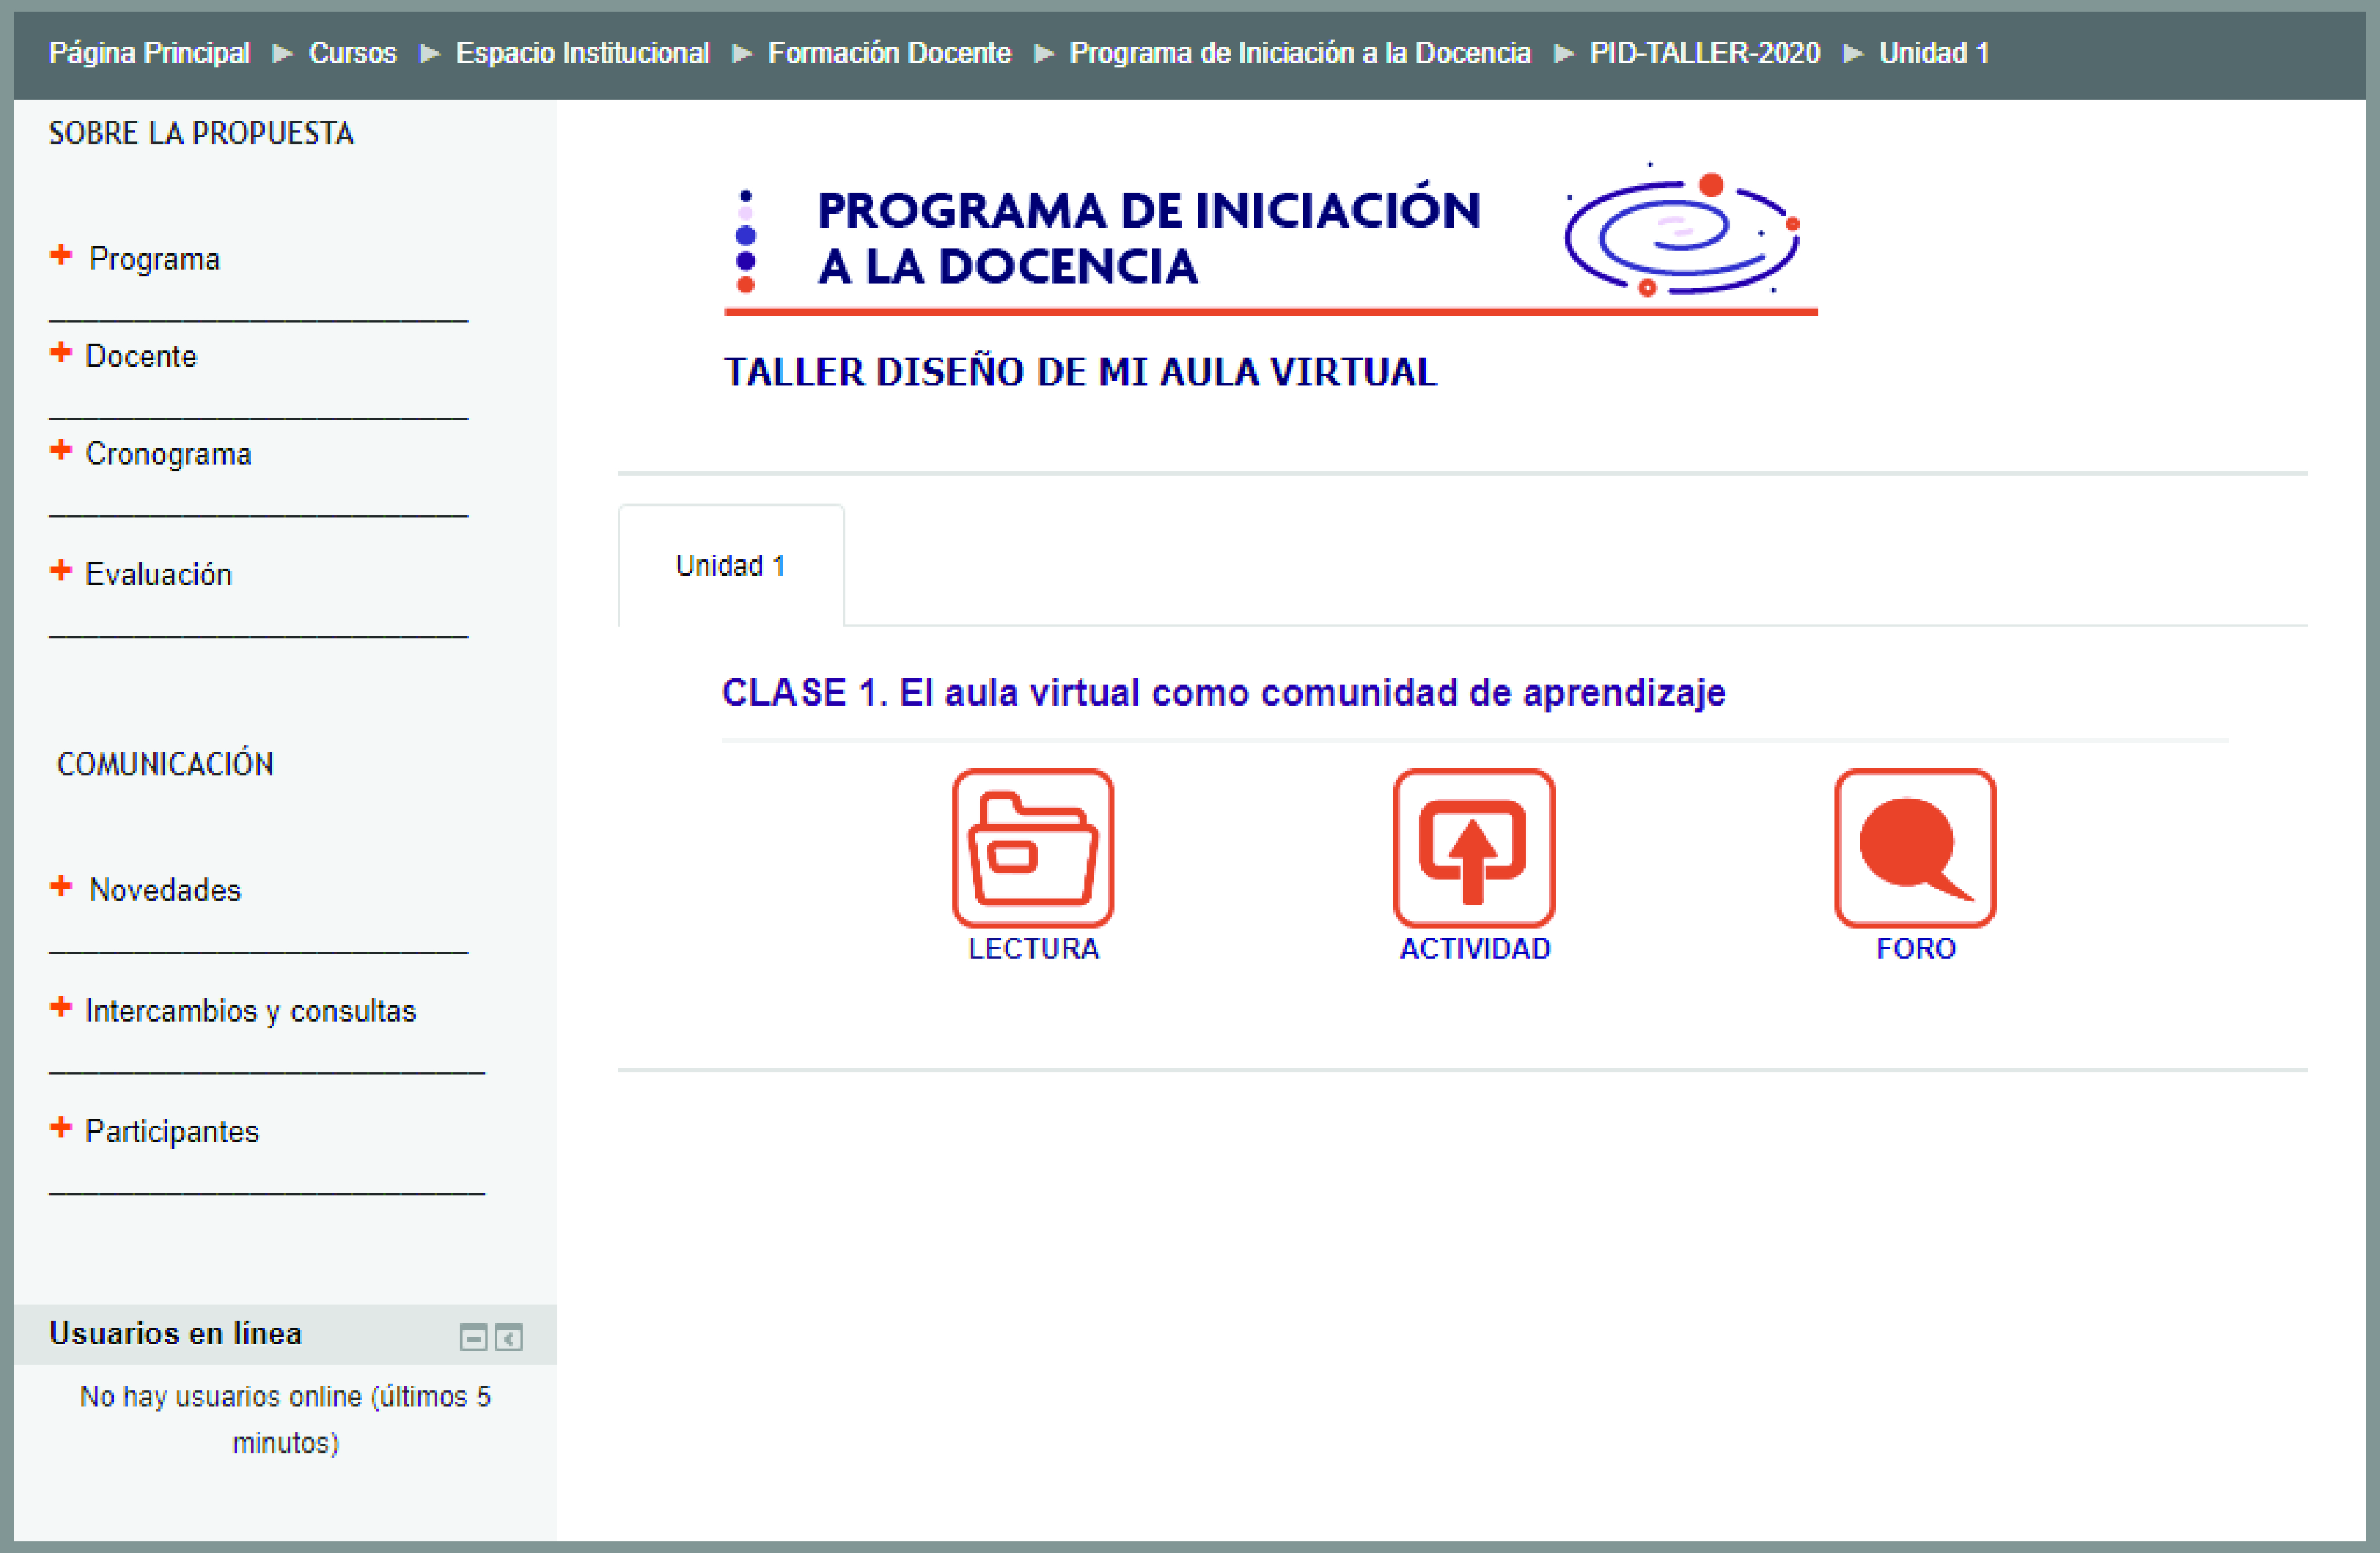The width and height of the screenshot is (2380, 1553).
Task: Open the Participantes sidebar link
Action: pos(172,1131)
